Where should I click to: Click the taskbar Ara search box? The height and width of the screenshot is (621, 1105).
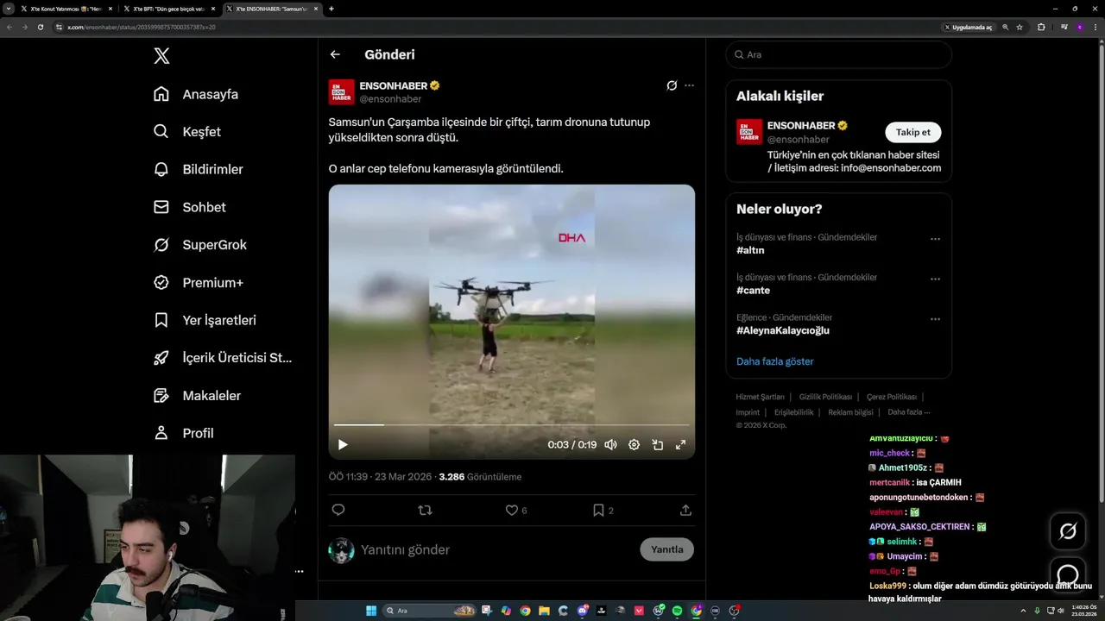(x=429, y=611)
